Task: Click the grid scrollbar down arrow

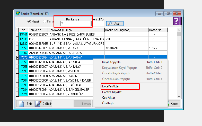Action: point(179,96)
